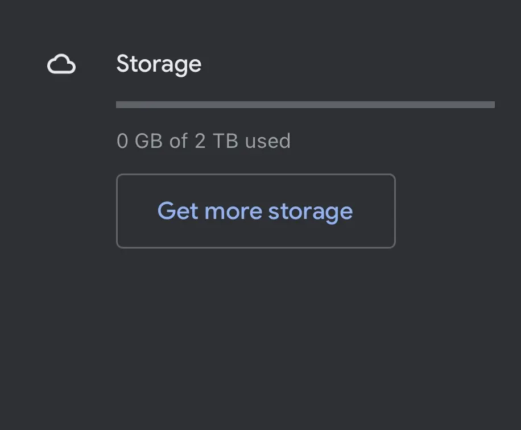
Task: Click the blue 'Get more storage' text
Action: [255, 212]
